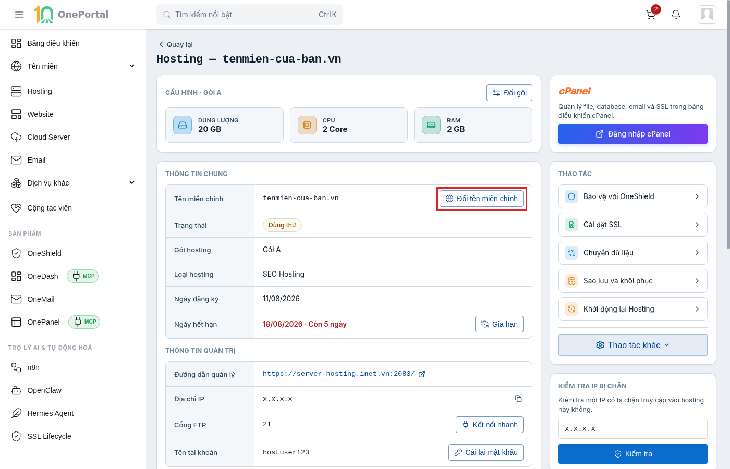Open Hosting in the sidebar
Screen dimensions: 730x469
(73, 91)
